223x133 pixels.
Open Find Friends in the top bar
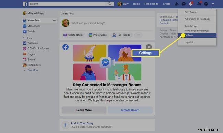[x=151, y=4]
